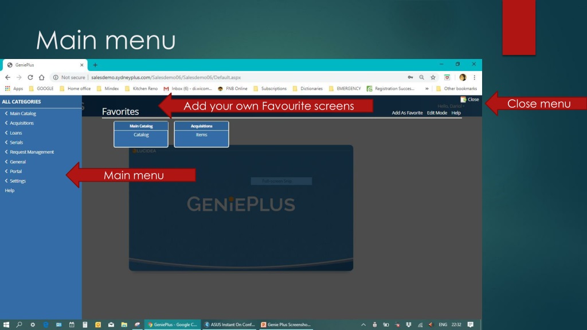Launch Edge from the taskbar
This screenshot has width=587, height=330.
point(46,325)
